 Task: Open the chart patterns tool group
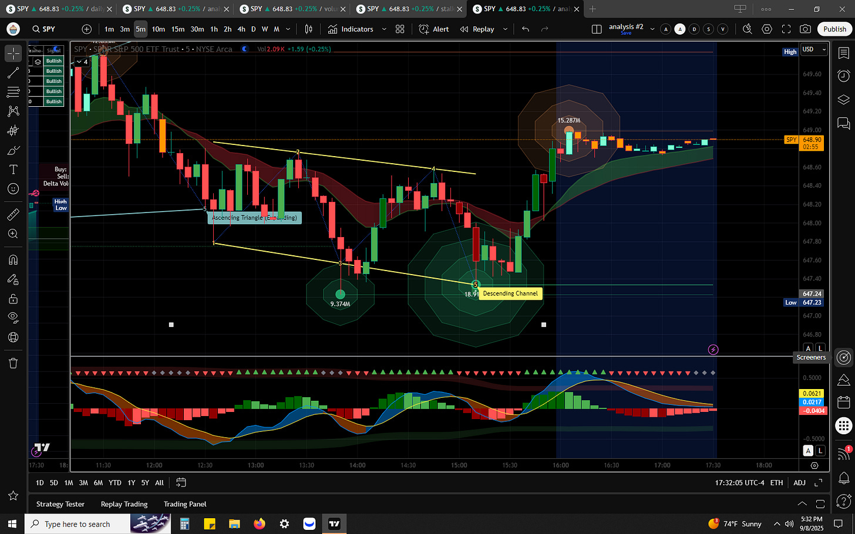tap(13, 111)
